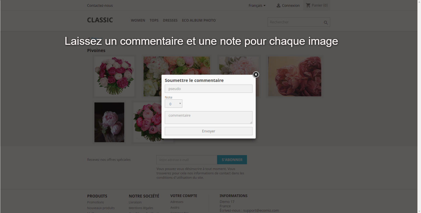Focus the newsletter e-mail address field

click(187, 160)
